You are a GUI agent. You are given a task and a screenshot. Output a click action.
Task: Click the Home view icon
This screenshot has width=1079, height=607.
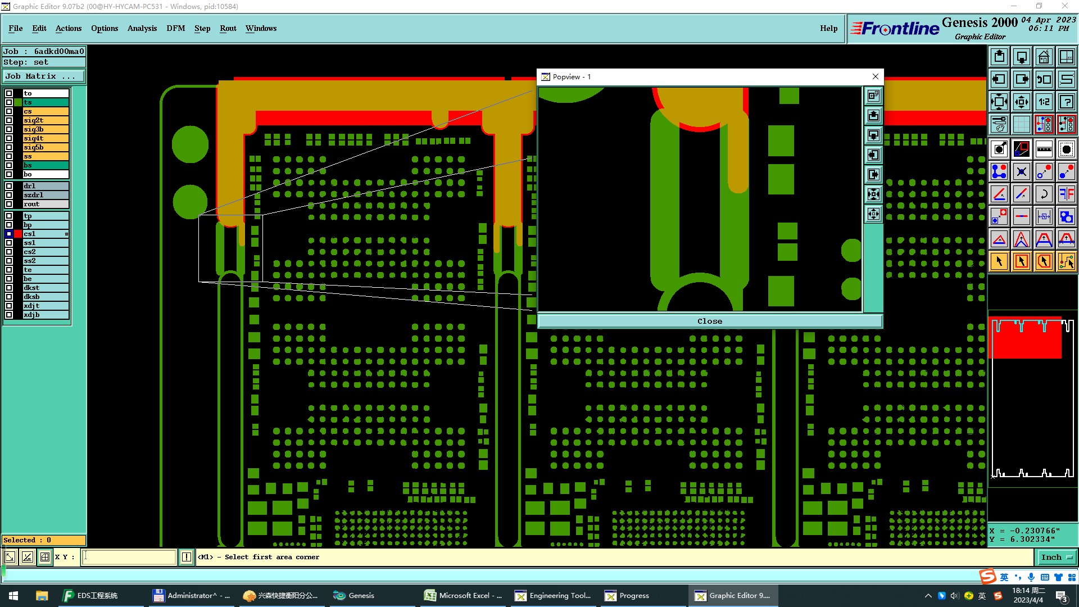tap(1044, 57)
